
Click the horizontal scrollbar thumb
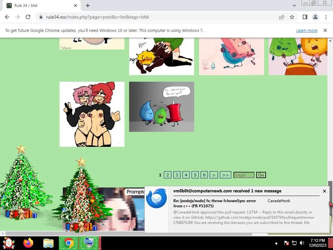pyautogui.click(x=128, y=234)
